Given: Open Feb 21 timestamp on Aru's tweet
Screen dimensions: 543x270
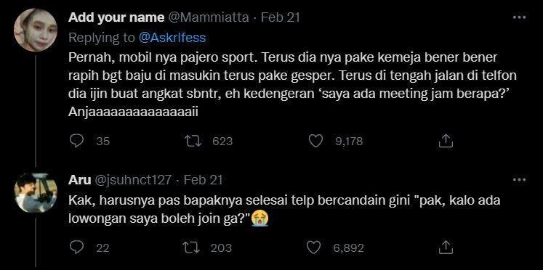Looking at the screenshot, I should [203, 180].
